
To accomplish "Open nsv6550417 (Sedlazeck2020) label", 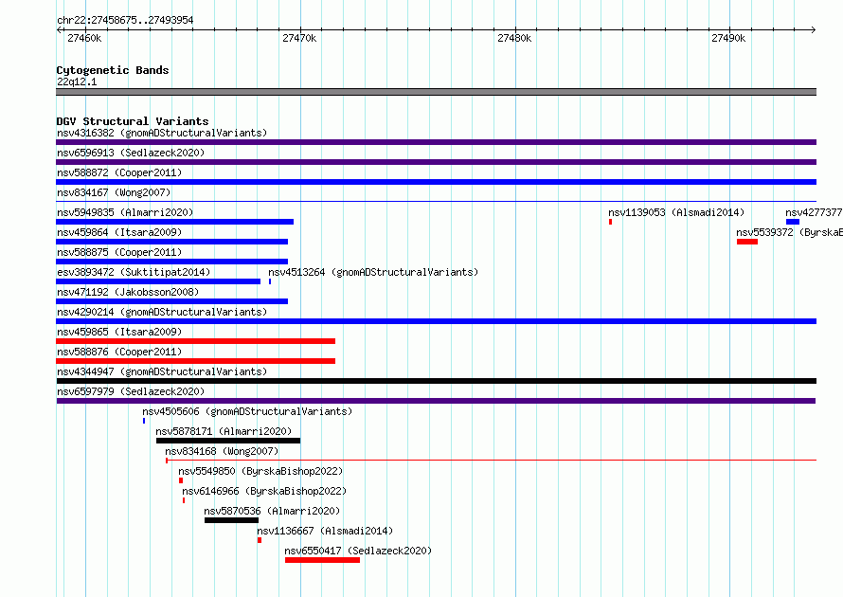I will click(x=358, y=551).
